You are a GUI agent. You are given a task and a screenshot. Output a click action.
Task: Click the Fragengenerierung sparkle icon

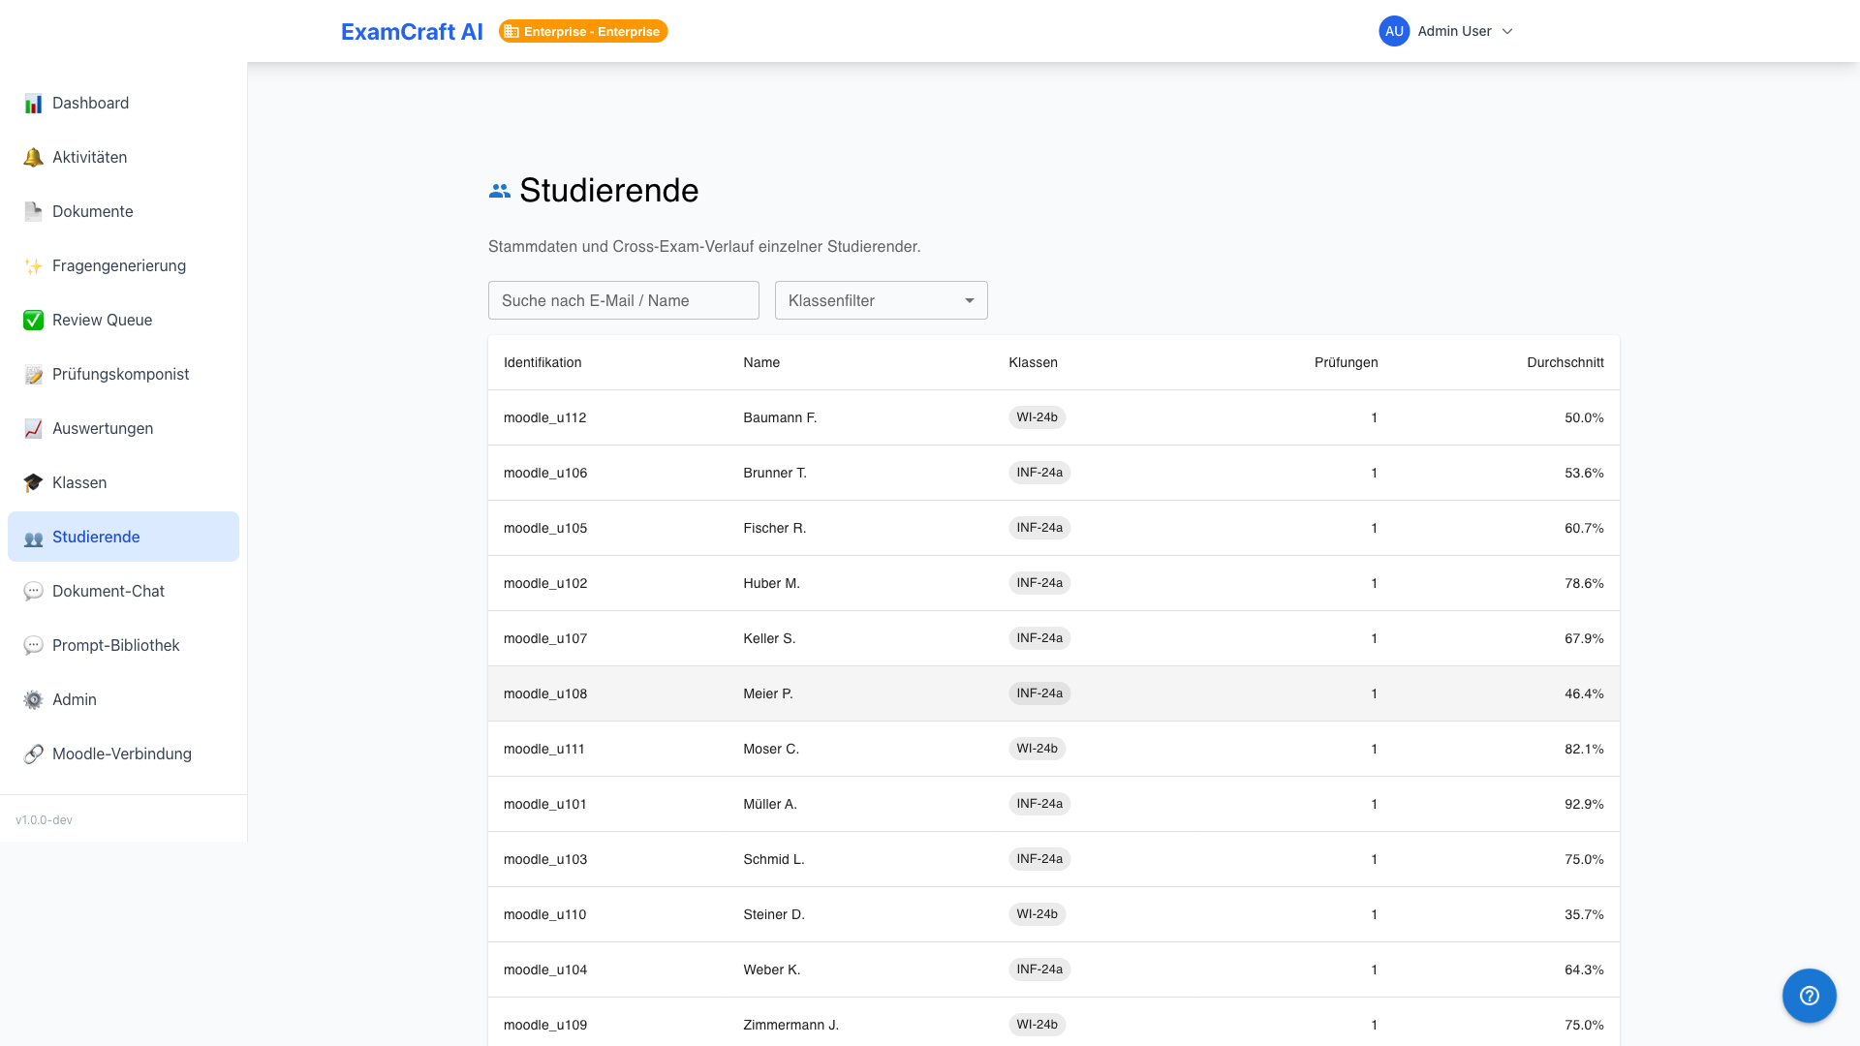coord(33,266)
